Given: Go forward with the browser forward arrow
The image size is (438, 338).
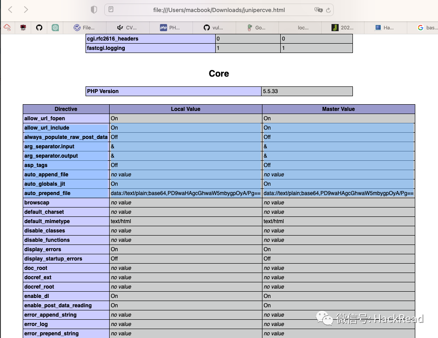Looking at the screenshot, I should (x=26, y=10).
